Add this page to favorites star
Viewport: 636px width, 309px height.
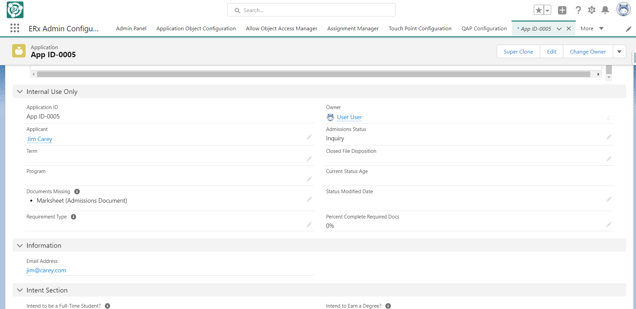coord(539,10)
